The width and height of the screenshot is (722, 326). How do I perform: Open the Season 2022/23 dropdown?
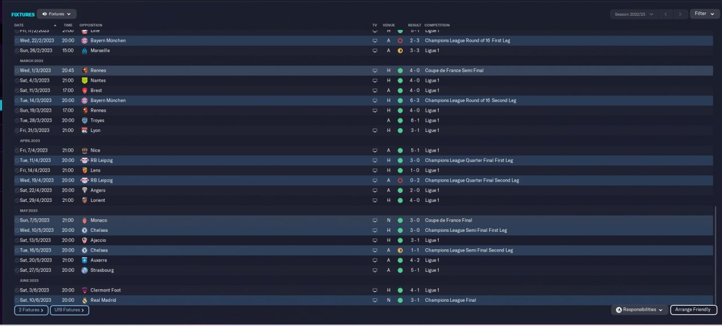pyautogui.click(x=634, y=14)
